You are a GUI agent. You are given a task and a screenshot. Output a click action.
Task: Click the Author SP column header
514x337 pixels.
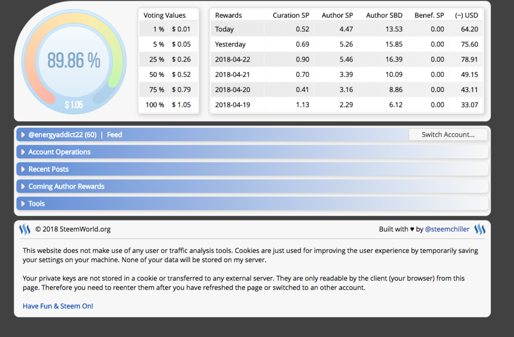point(337,15)
